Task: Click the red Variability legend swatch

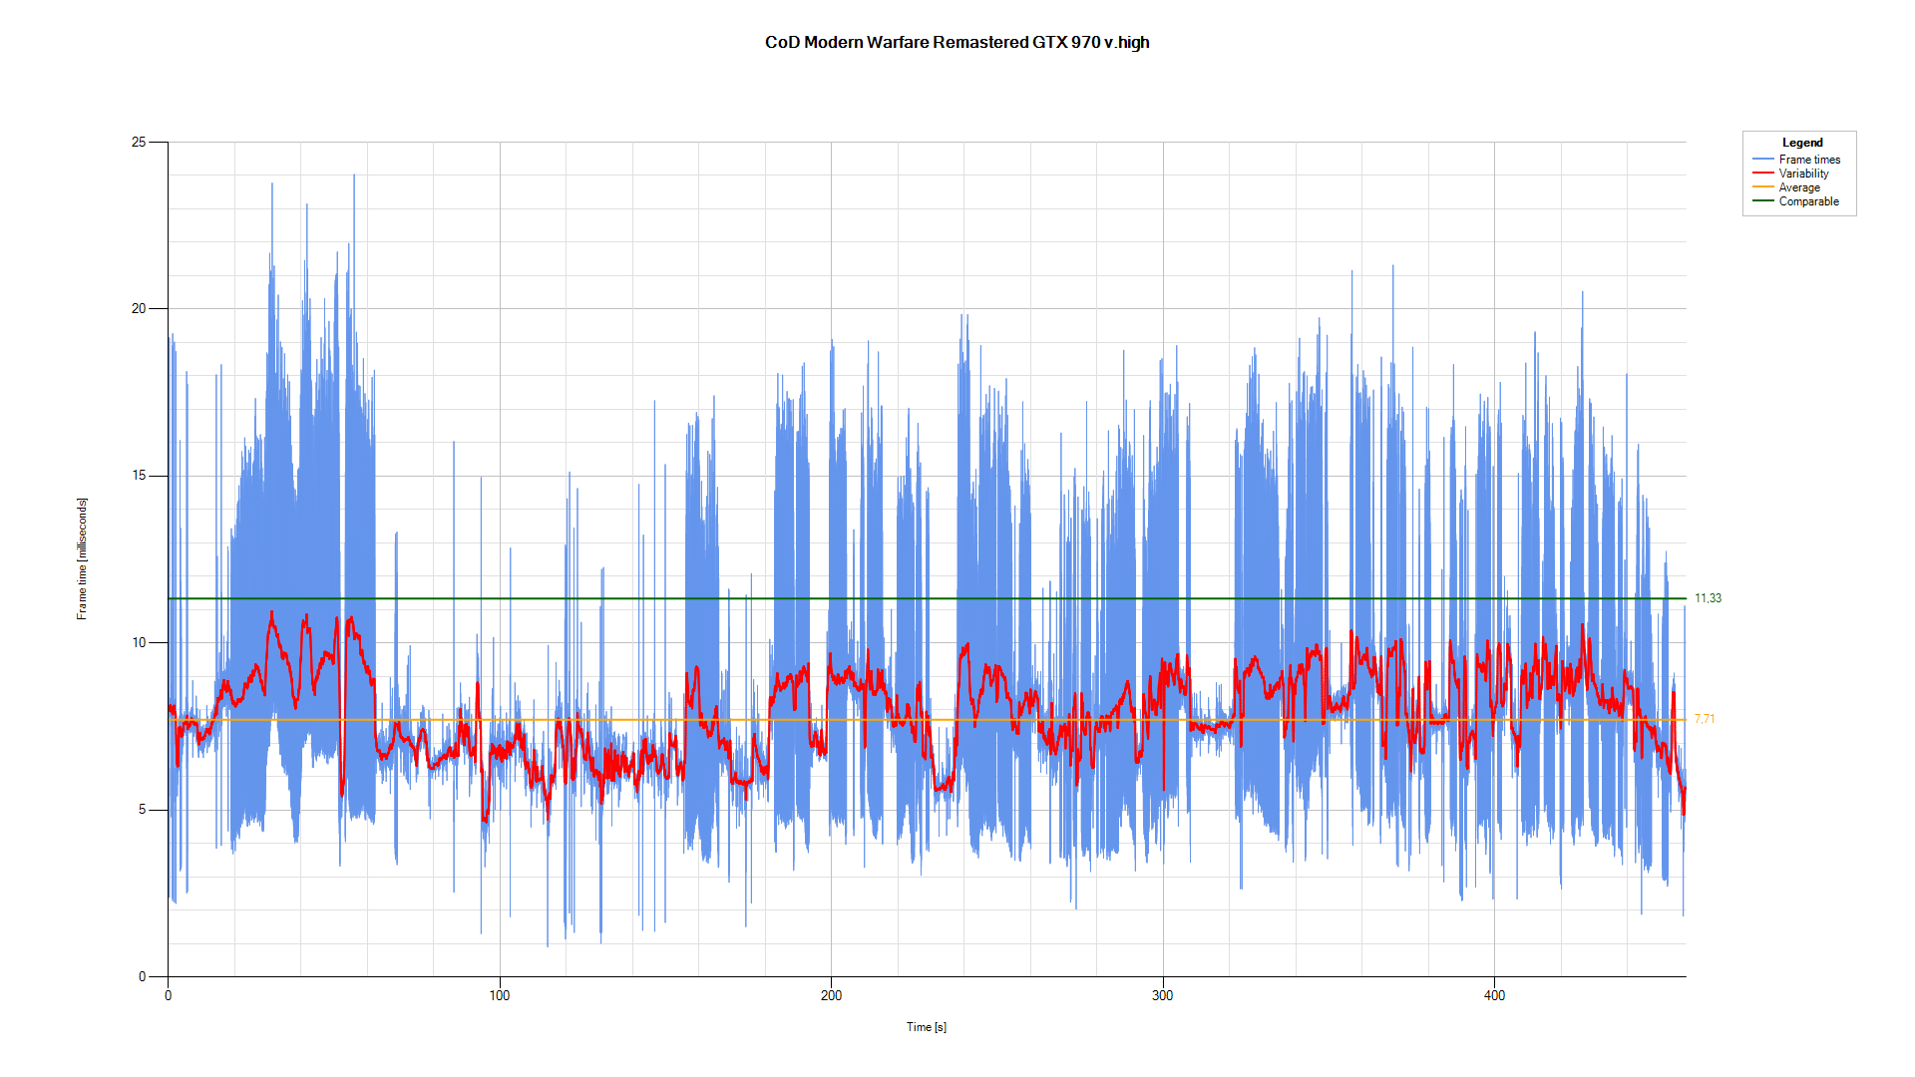Action: click(x=1763, y=174)
